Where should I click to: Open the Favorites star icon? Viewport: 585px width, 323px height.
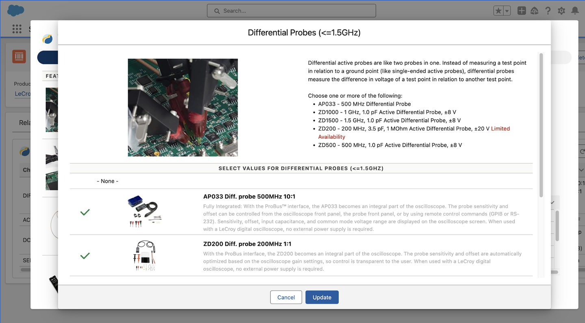tap(498, 11)
